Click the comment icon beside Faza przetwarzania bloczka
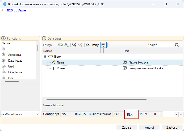Image resolution: width=184 pixels, height=131 pixels. (125, 68)
